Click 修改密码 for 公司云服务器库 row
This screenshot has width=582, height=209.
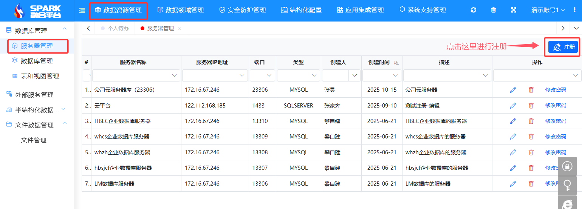click(556, 90)
